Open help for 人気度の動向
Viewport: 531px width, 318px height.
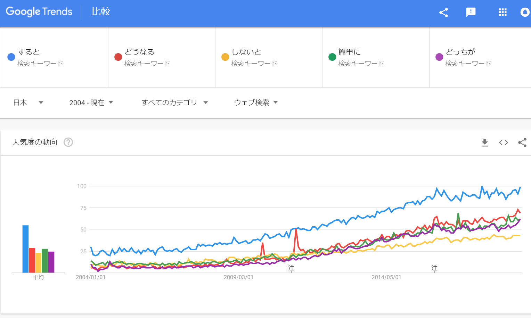(68, 142)
